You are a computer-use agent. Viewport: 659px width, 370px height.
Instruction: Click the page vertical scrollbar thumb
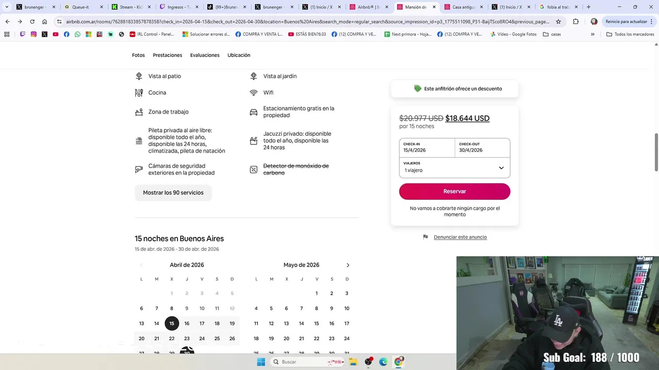pyautogui.click(x=656, y=152)
